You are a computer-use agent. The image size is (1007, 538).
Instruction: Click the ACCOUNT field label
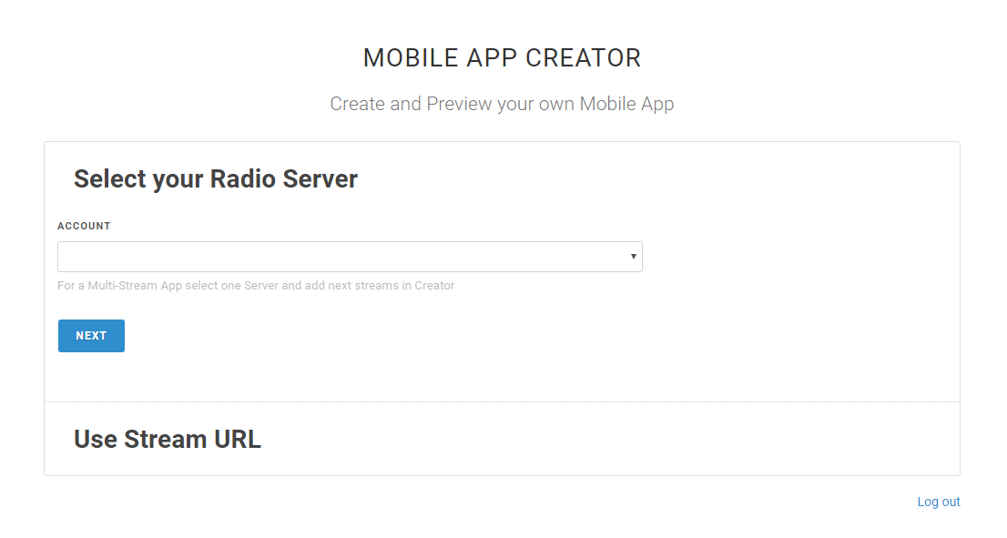84,226
